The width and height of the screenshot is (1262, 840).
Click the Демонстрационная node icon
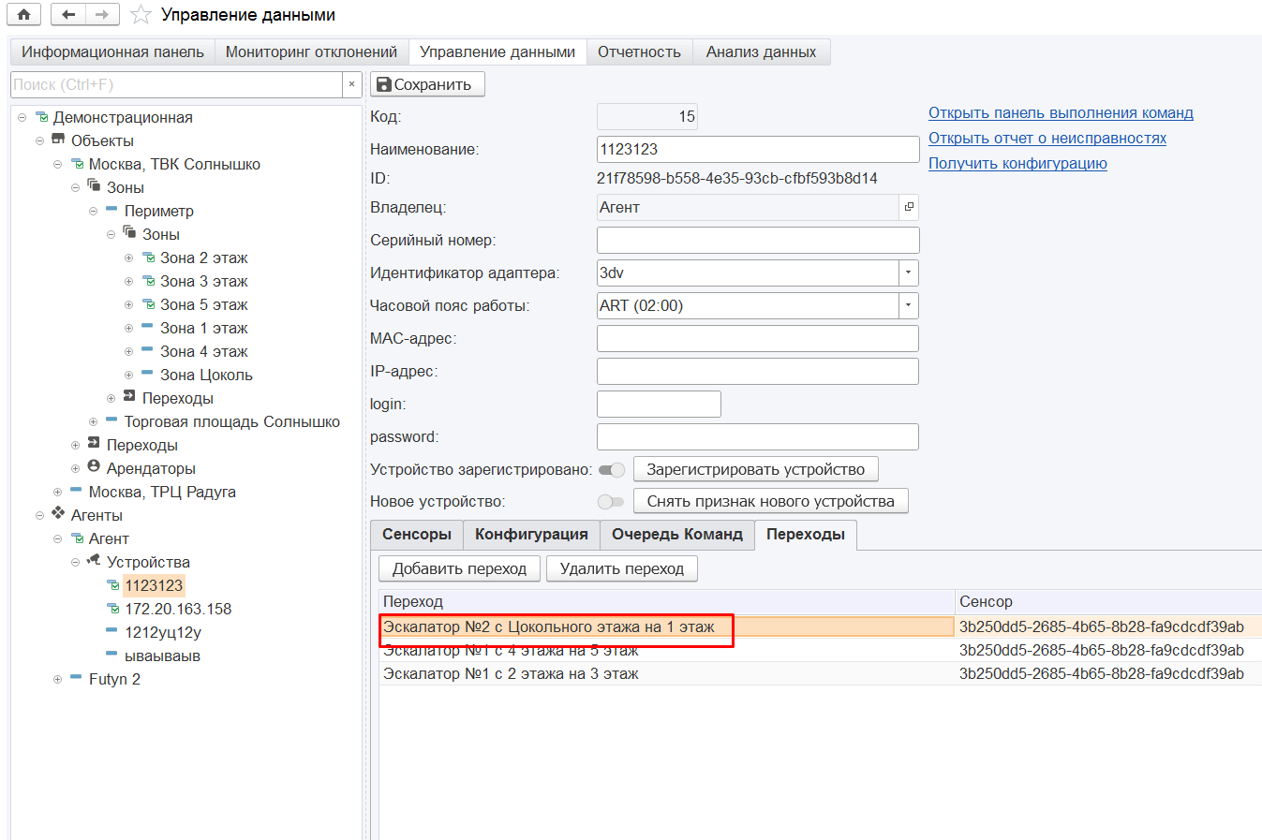pyautogui.click(x=42, y=117)
